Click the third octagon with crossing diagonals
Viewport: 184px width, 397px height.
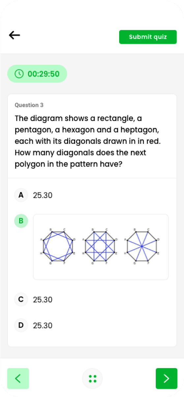pyautogui.click(x=142, y=246)
